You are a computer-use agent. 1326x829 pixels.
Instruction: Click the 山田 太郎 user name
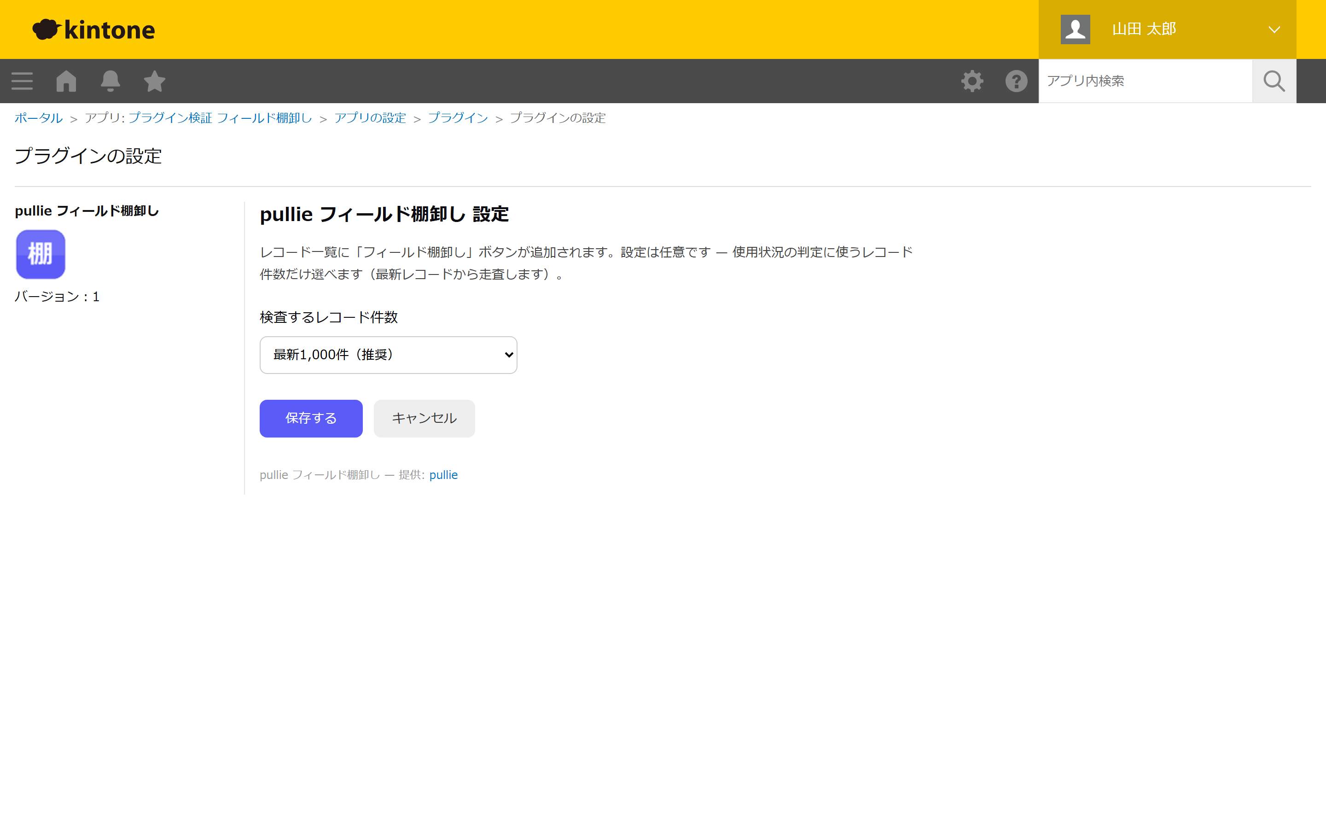[x=1144, y=29]
